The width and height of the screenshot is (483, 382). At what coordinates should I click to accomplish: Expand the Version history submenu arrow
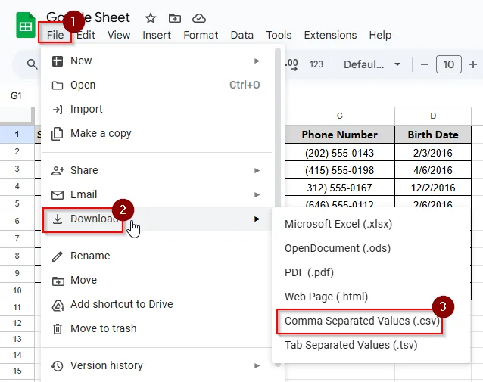[257, 365]
